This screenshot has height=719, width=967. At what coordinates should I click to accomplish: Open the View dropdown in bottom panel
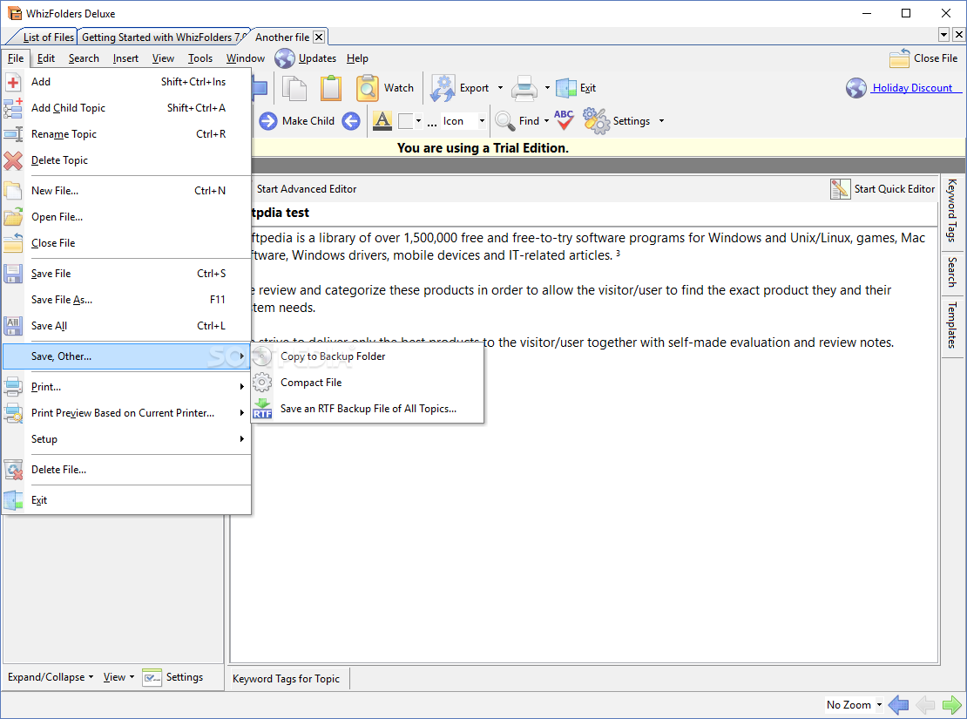(x=118, y=677)
